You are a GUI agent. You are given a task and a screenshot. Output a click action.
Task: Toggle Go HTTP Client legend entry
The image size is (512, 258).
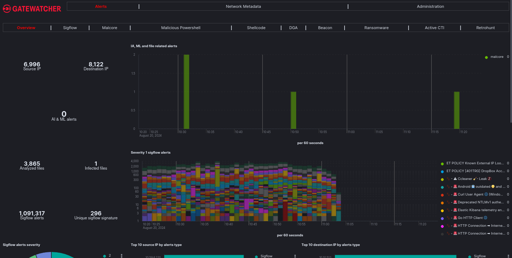click(x=467, y=218)
